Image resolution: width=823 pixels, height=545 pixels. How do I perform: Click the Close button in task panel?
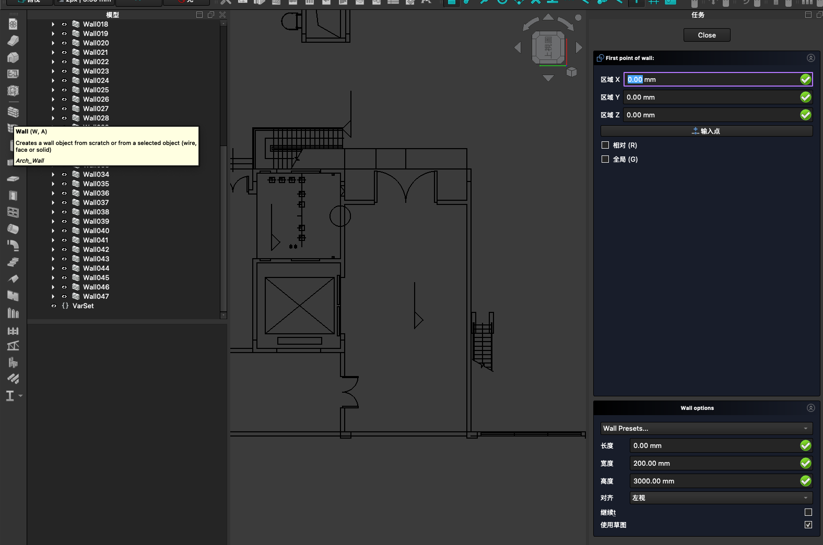tap(707, 35)
